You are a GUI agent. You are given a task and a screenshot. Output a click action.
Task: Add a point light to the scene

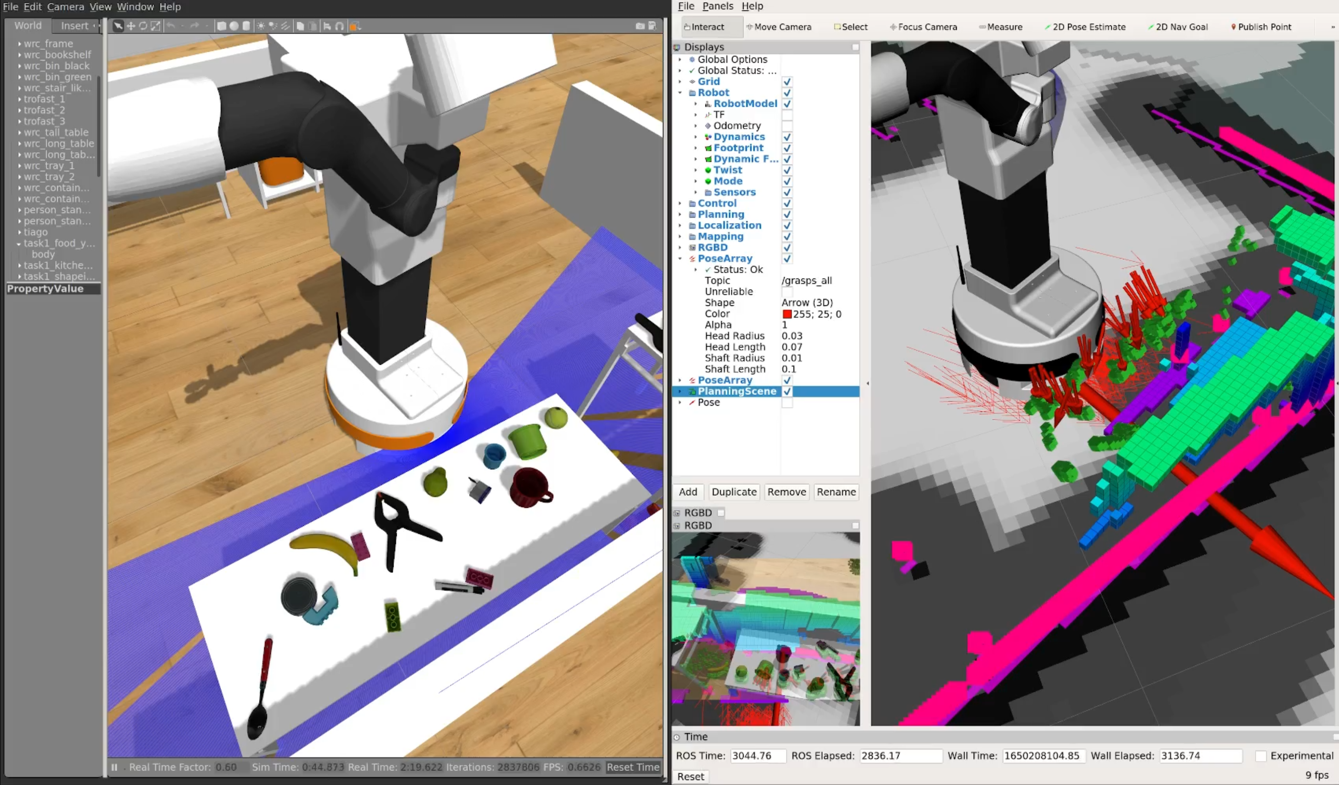coord(261,26)
